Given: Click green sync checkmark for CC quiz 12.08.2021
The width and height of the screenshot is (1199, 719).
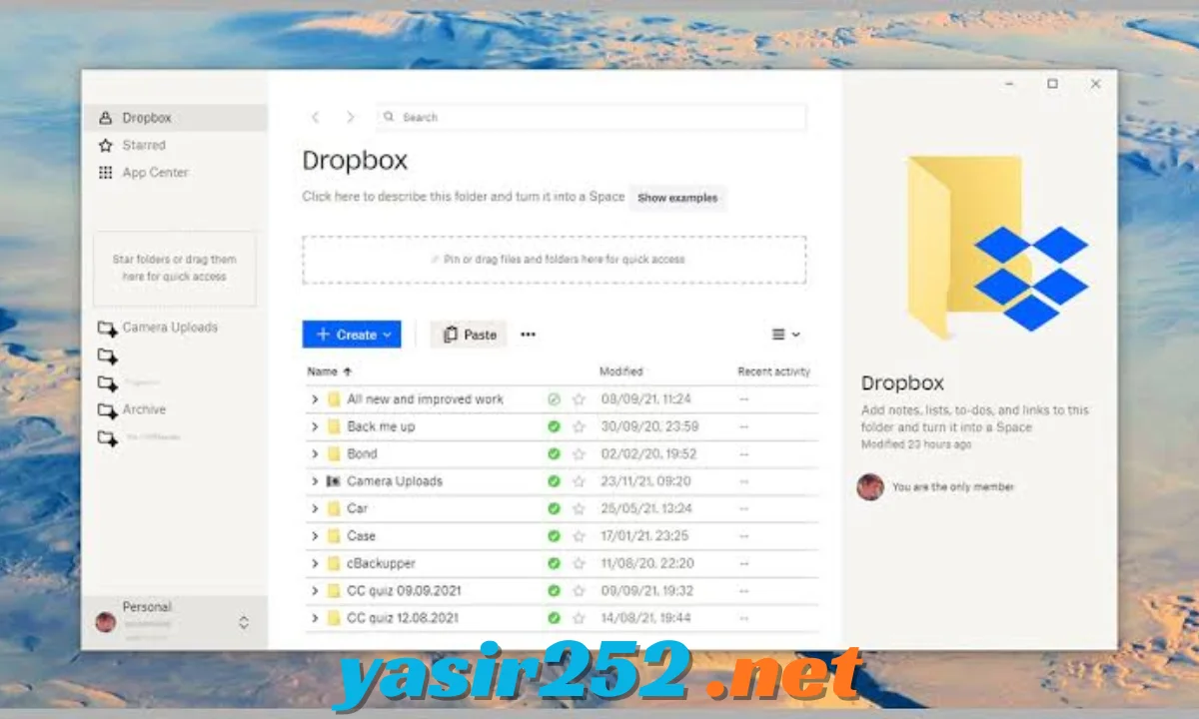Looking at the screenshot, I should coord(554,618).
